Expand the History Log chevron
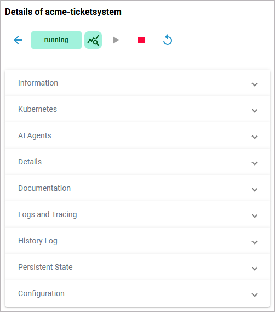 pos(255,242)
